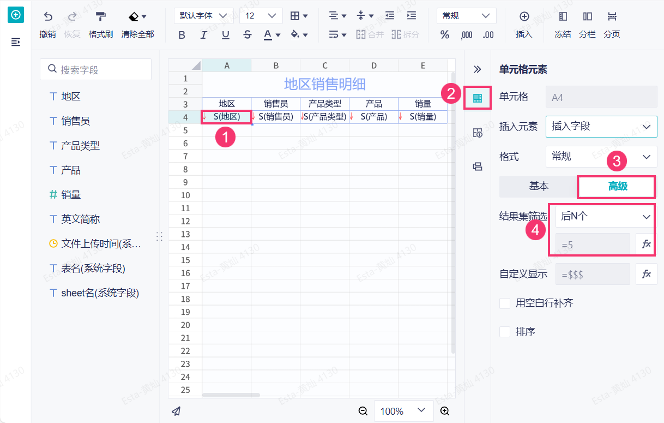Click the Insert (插入) button
Screen dimensions: 664x423
click(524, 25)
